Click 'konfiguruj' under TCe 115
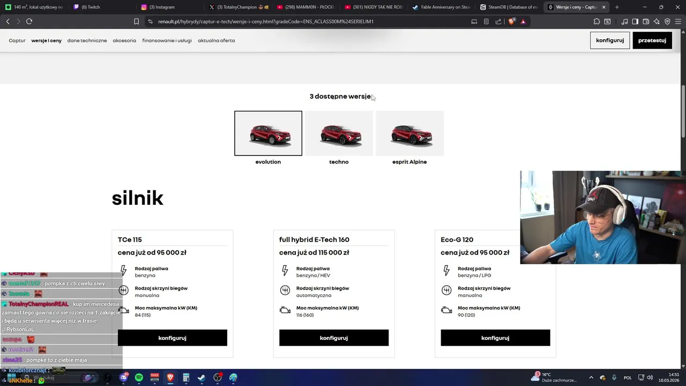Viewport: 686px width, 386px height. click(x=173, y=338)
